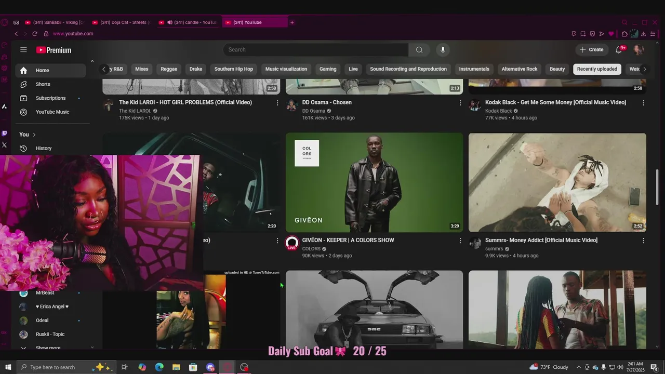Open Microsoft Edge from the taskbar
The width and height of the screenshot is (665, 374).
(159, 367)
